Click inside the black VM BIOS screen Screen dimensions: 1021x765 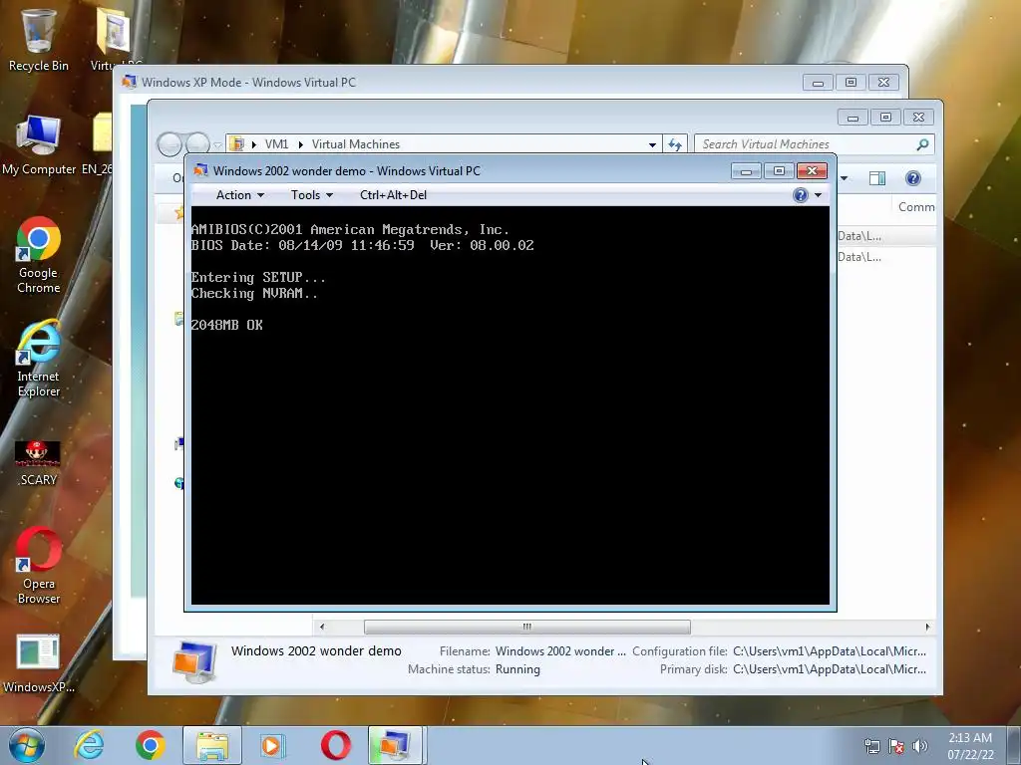[510, 406]
